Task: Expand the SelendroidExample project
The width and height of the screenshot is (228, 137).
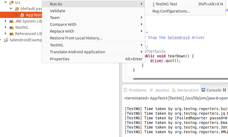Action: (1, 40)
